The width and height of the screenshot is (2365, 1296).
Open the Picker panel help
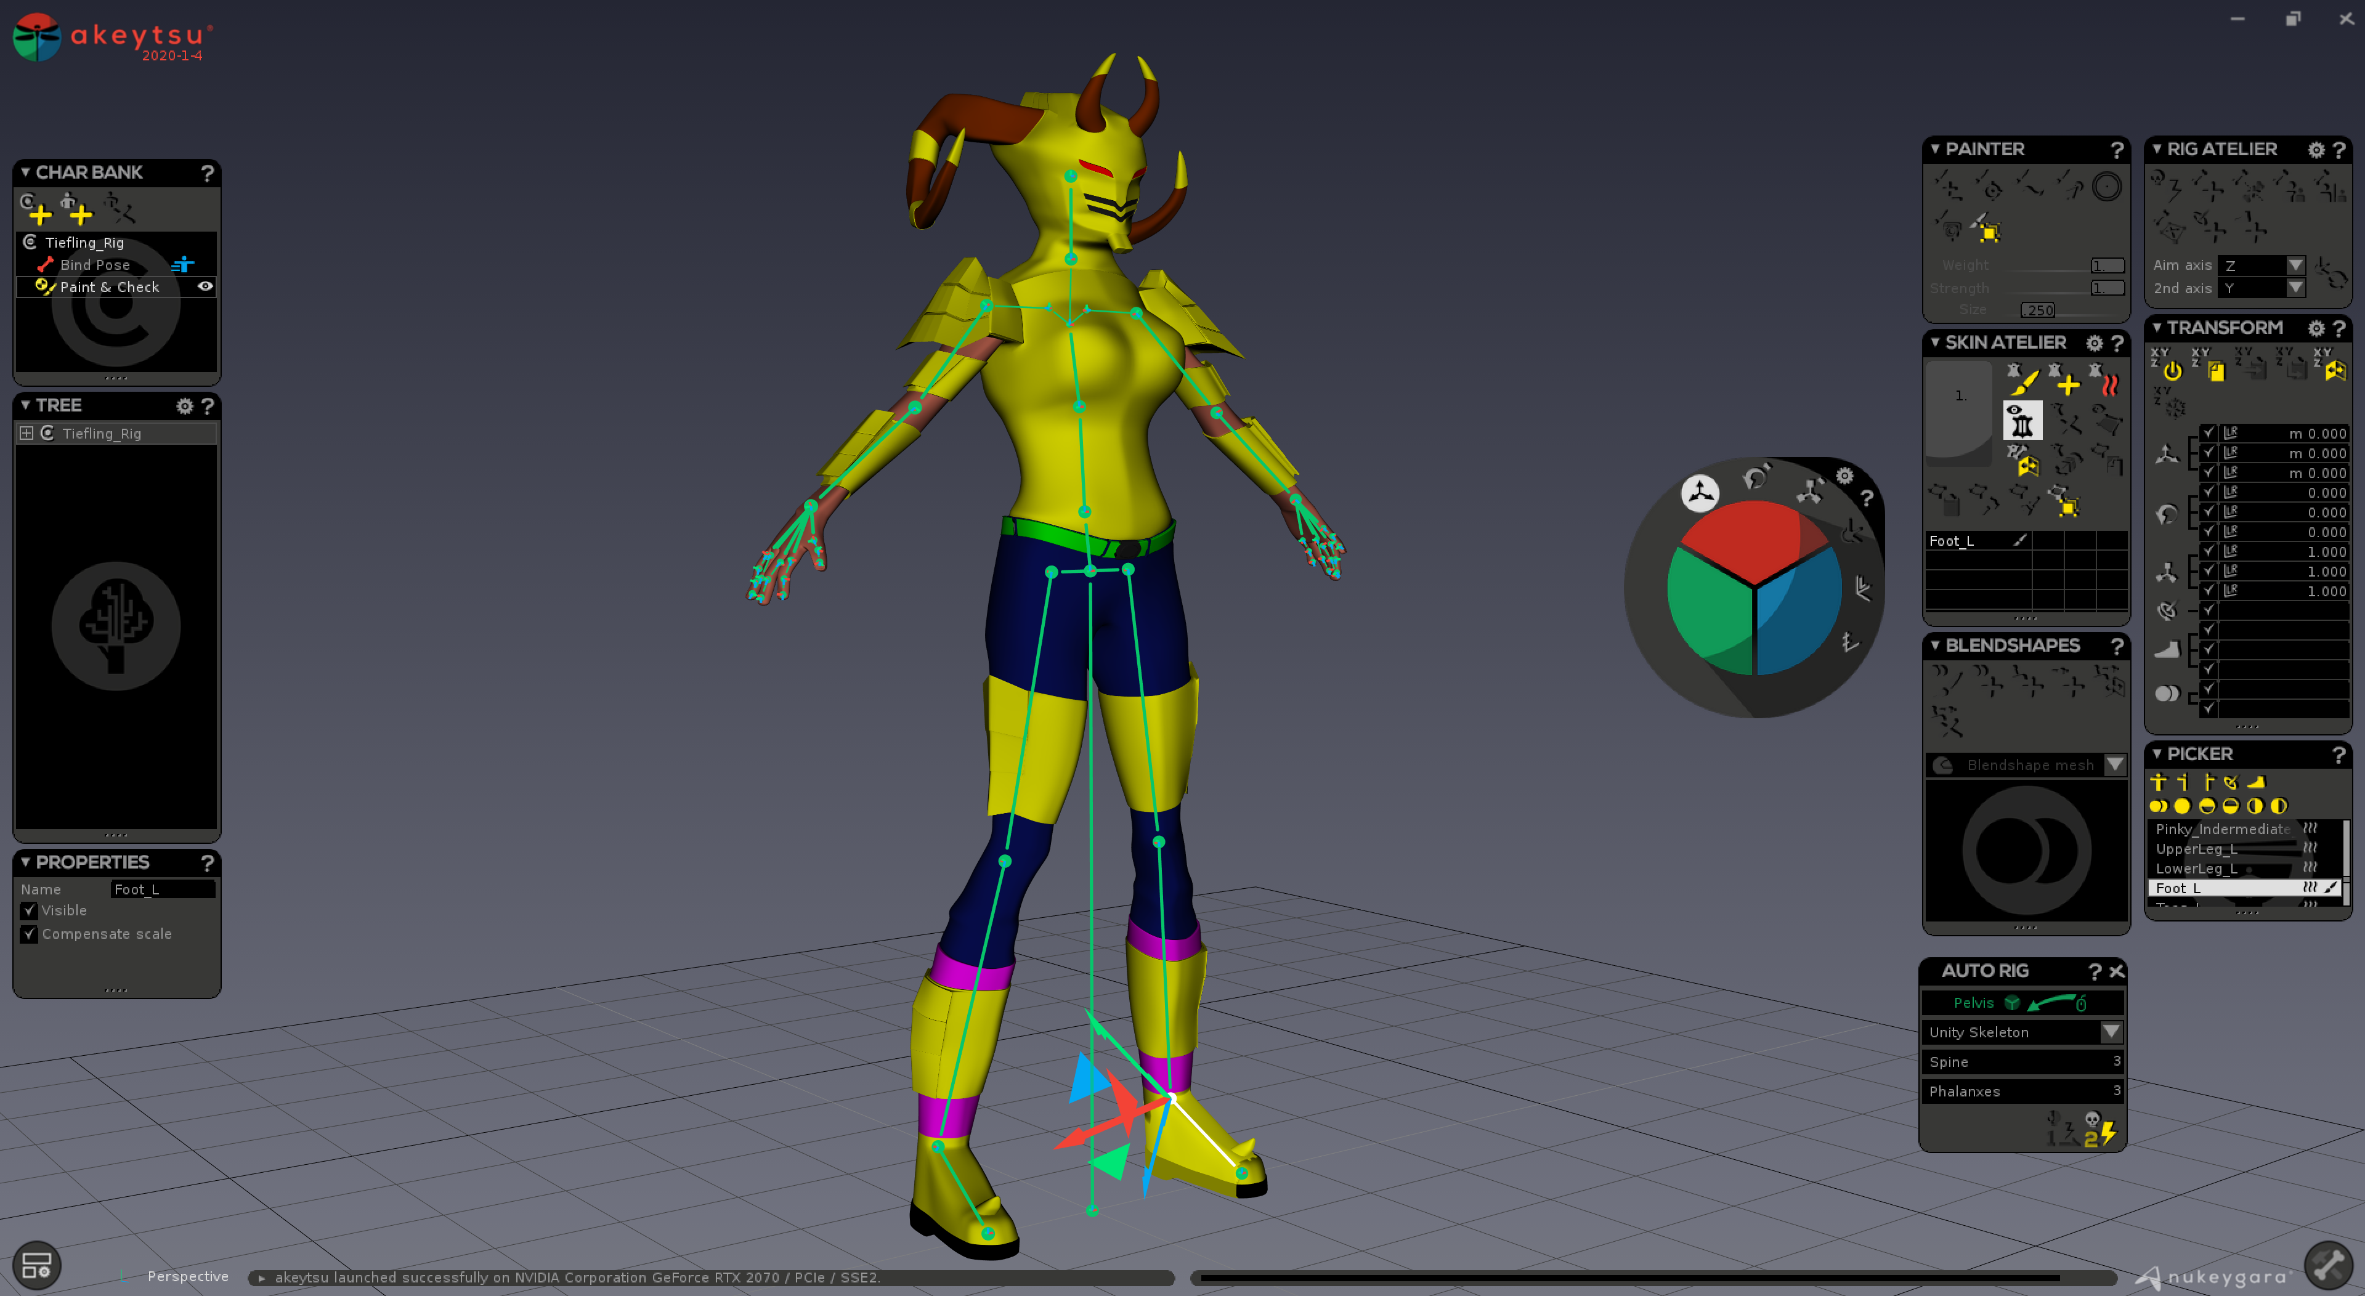pos(2339,755)
